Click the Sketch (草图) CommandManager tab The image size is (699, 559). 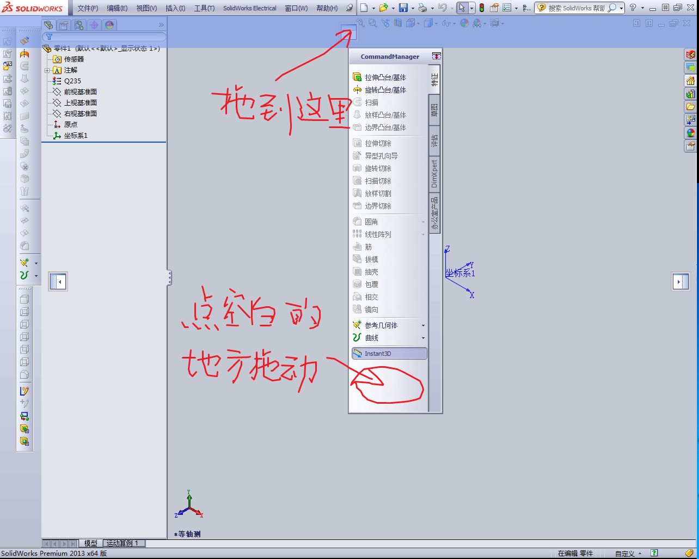434,111
